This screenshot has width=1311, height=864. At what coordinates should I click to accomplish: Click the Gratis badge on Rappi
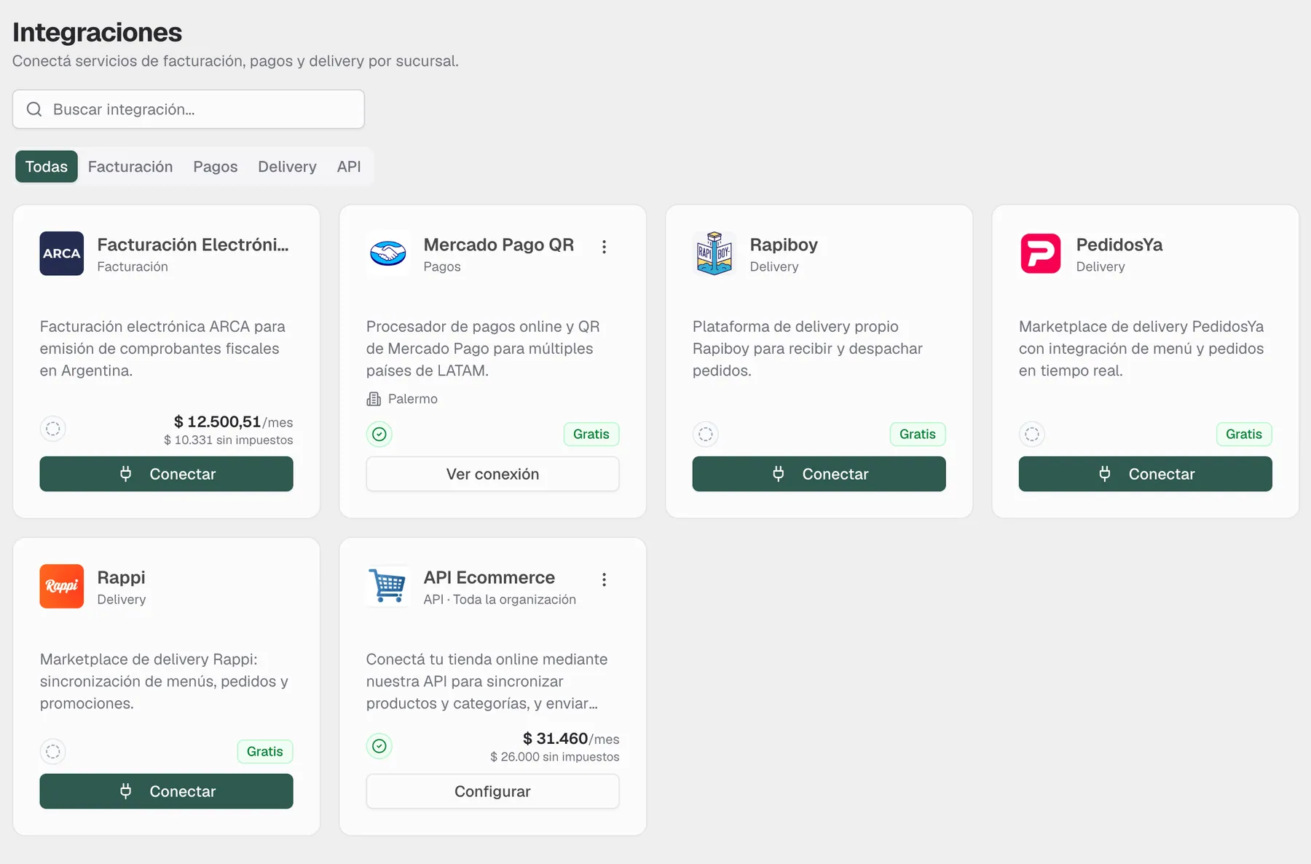tap(265, 751)
